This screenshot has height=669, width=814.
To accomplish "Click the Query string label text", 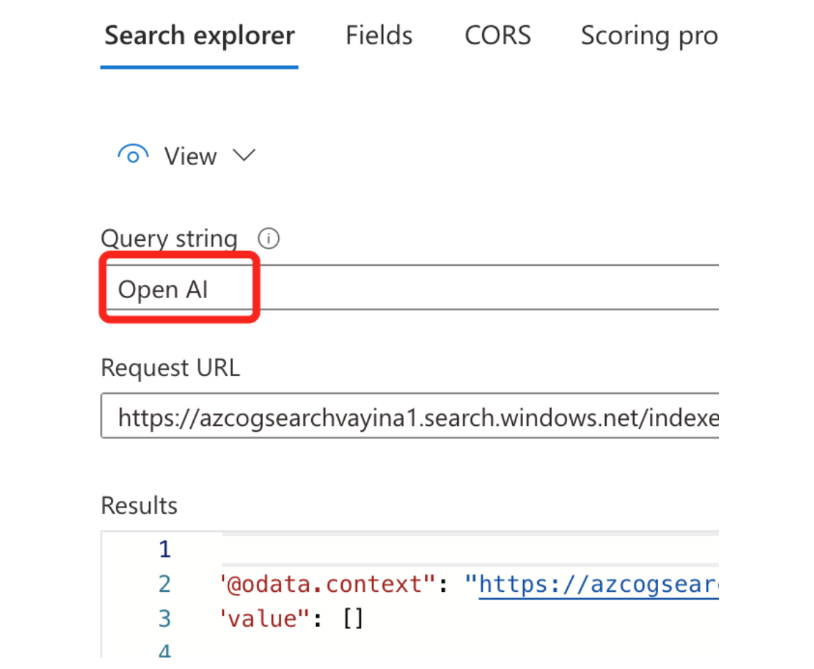I will pyautogui.click(x=169, y=238).
